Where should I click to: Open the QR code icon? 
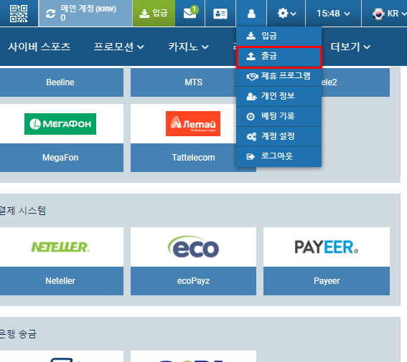(19, 14)
